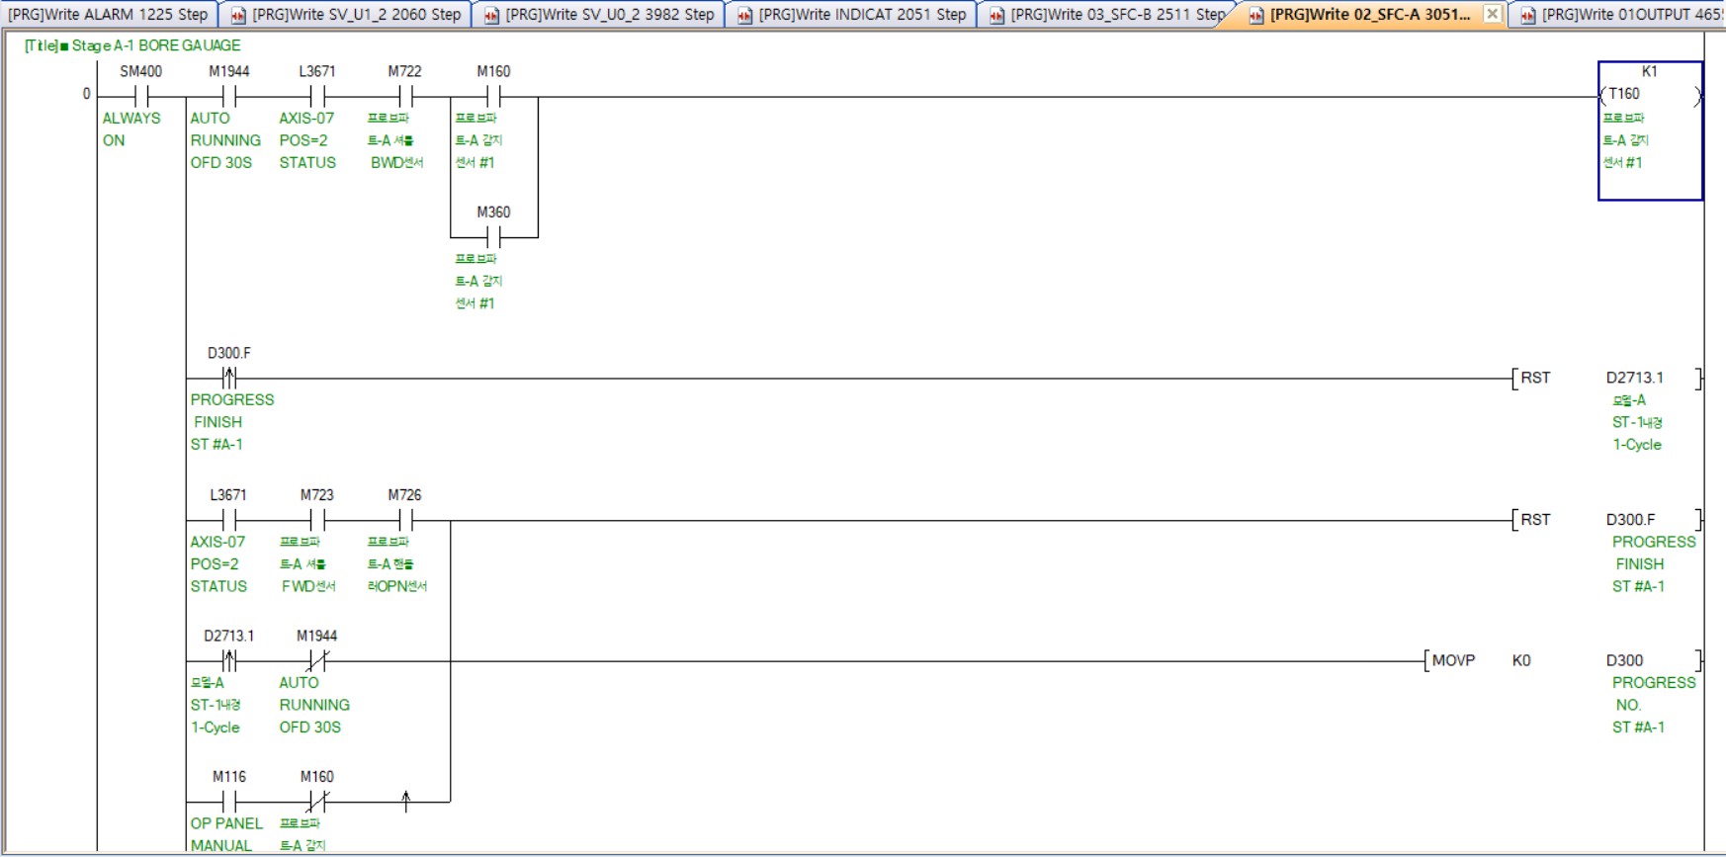The width and height of the screenshot is (1726, 857).
Task: Select the M360 parallel branch contact
Action: click(493, 237)
